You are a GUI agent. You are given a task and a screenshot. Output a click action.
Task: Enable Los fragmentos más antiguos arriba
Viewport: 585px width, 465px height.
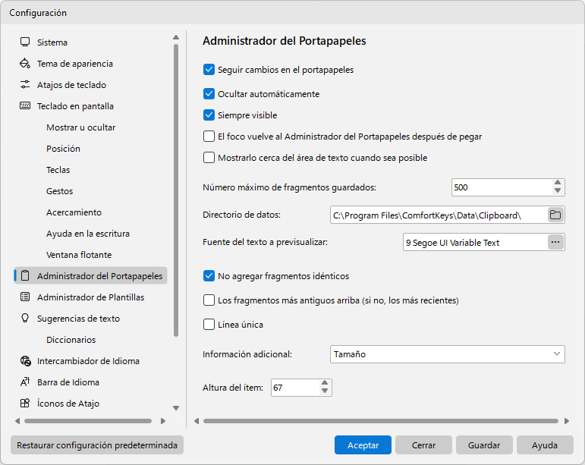pyautogui.click(x=209, y=300)
